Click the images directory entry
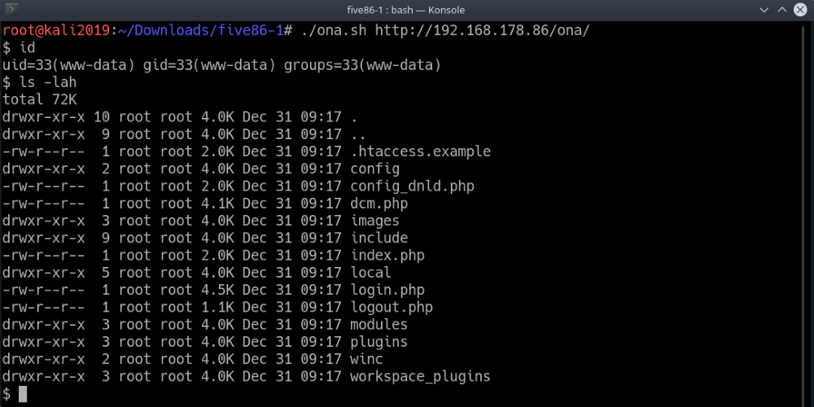This screenshot has height=407, width=814. click(374, 221)
